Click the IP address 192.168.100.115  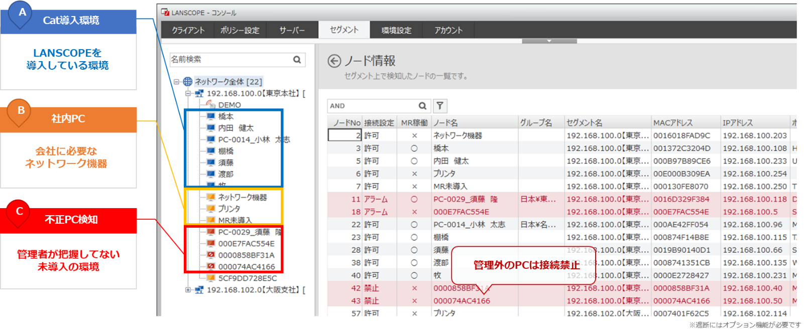point(755,237)
